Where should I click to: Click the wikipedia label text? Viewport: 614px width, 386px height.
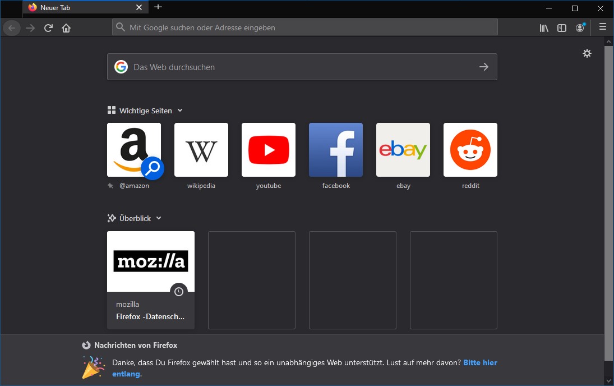coord(201,186)
